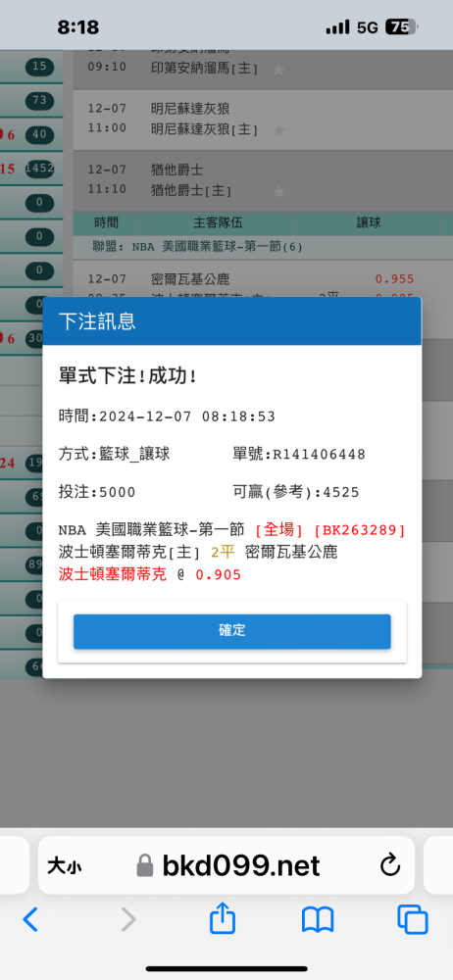Click the 讓球 column header
This screenshot has width=453, height=980.
pyautogui.click(x=369, y=222)
